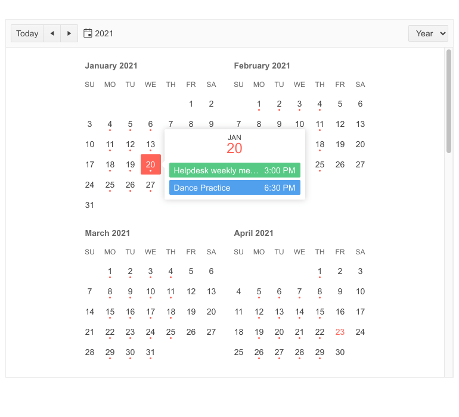Click the February 2021 month heading
Screen dimensions: 459x417
click(262, 66)
